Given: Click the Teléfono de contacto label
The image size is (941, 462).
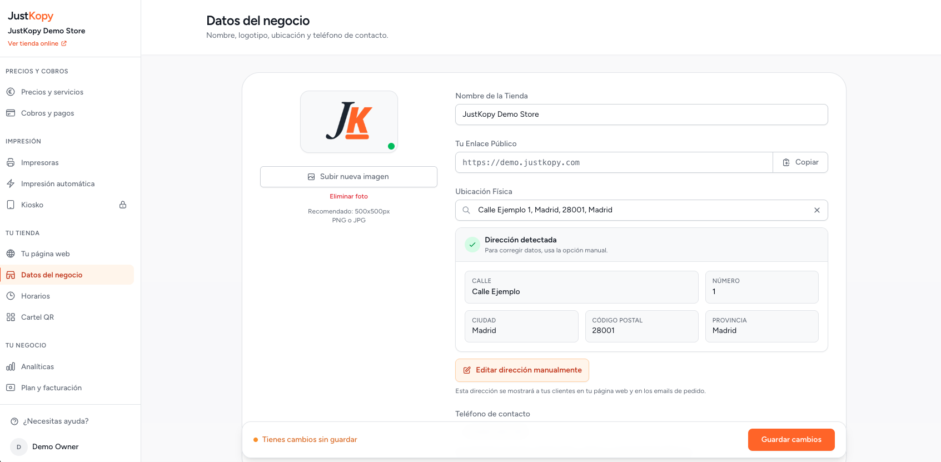Looking at the screenshot, I should click(492, 414).
